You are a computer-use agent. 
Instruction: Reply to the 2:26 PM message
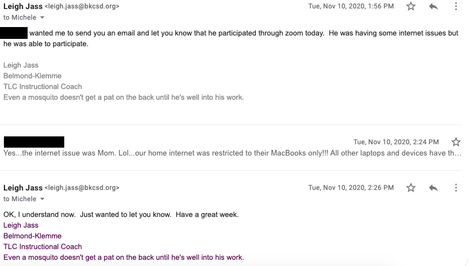(x=433, y=188)
